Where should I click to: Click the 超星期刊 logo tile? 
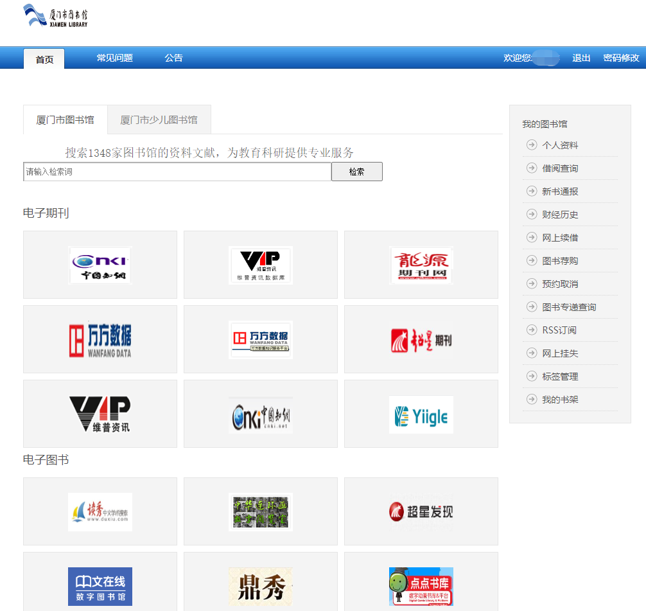[421, 339]
